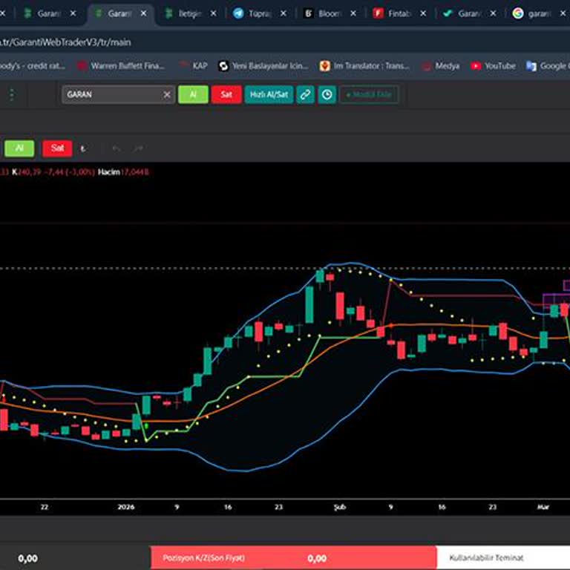
Task: Click the redo arrow in the chart toolbar
Action: coord(139,148)
